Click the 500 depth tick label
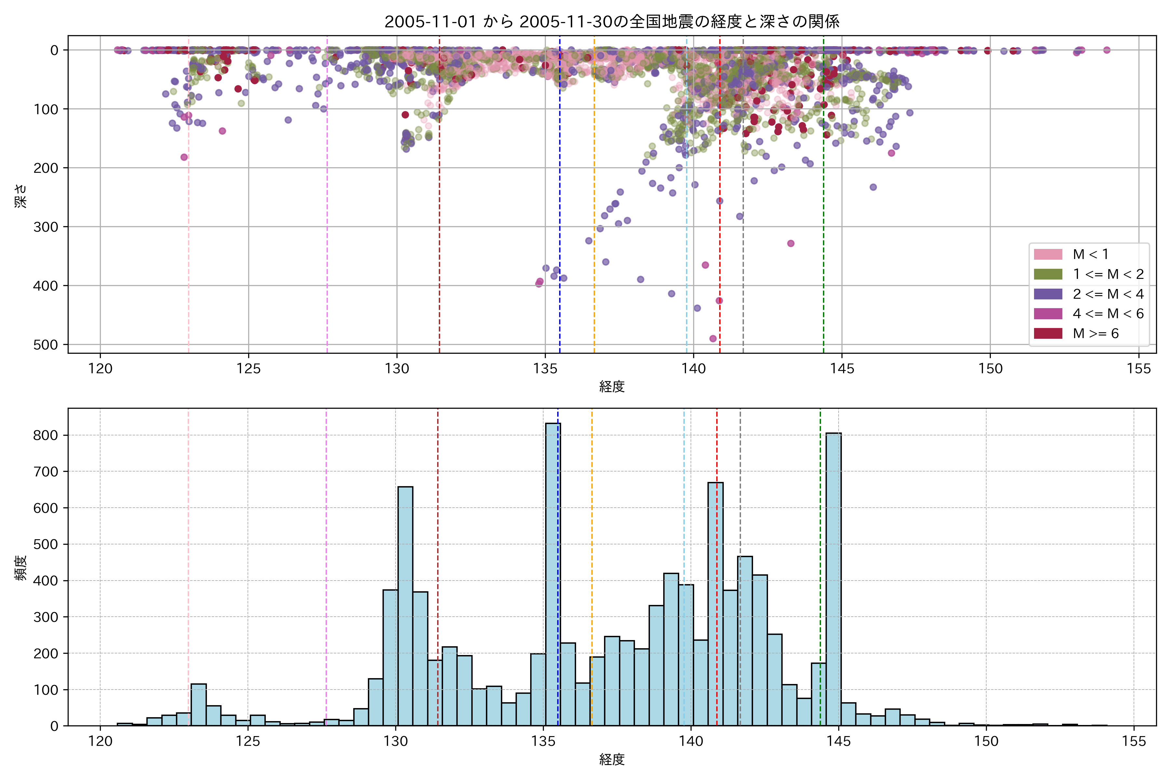 45,345
